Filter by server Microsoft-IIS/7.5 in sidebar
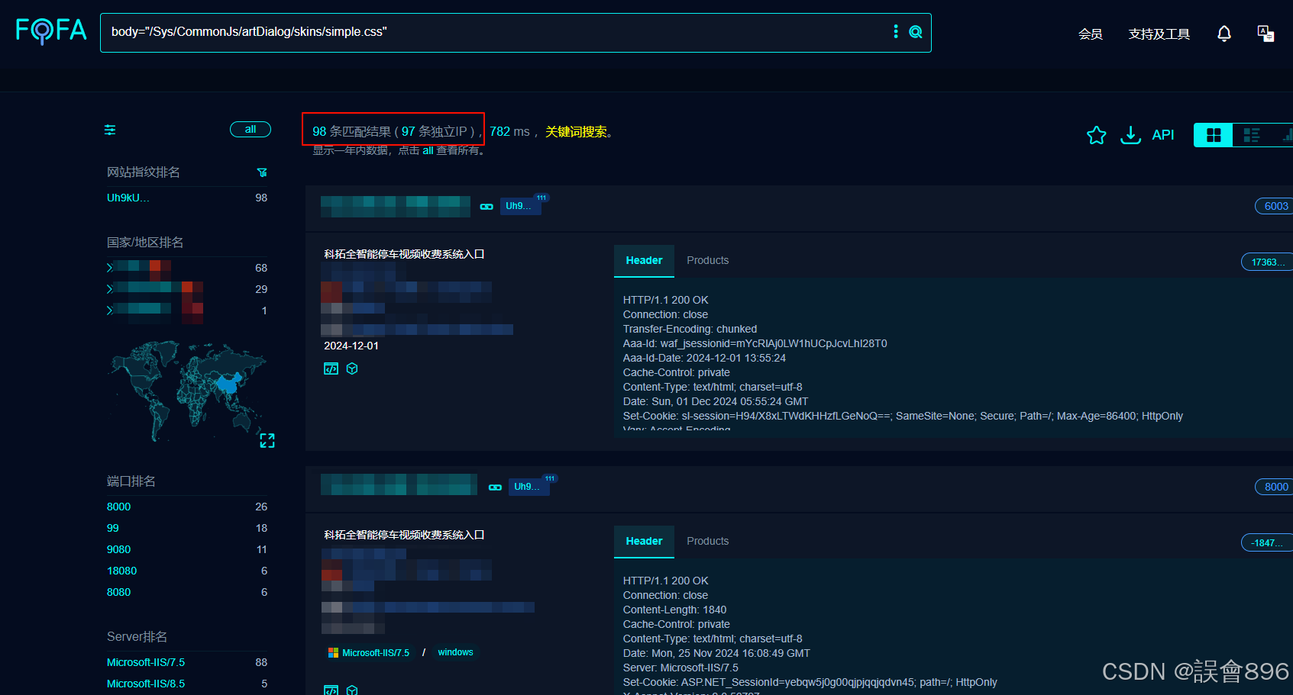 pos(146,662)
